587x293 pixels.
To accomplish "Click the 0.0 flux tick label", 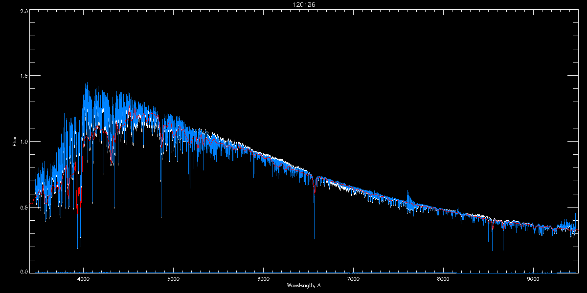I will 23,272.
